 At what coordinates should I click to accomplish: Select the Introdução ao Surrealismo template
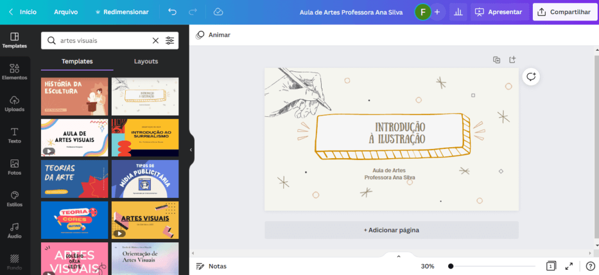tap(145, 138)
